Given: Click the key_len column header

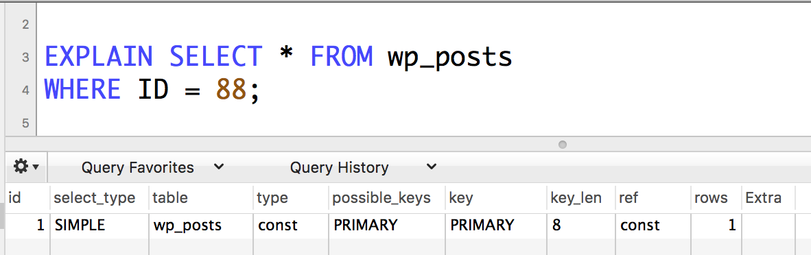Looking at the screenshot, I should (580, 198).
